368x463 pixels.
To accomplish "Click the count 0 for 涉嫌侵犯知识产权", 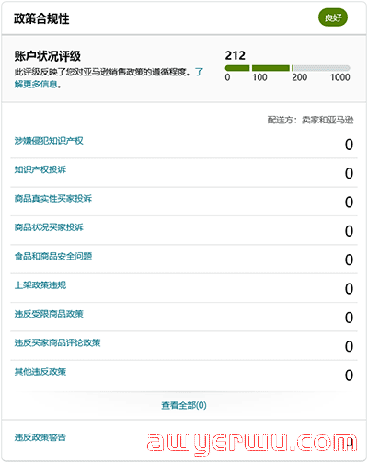I will 349,145.
